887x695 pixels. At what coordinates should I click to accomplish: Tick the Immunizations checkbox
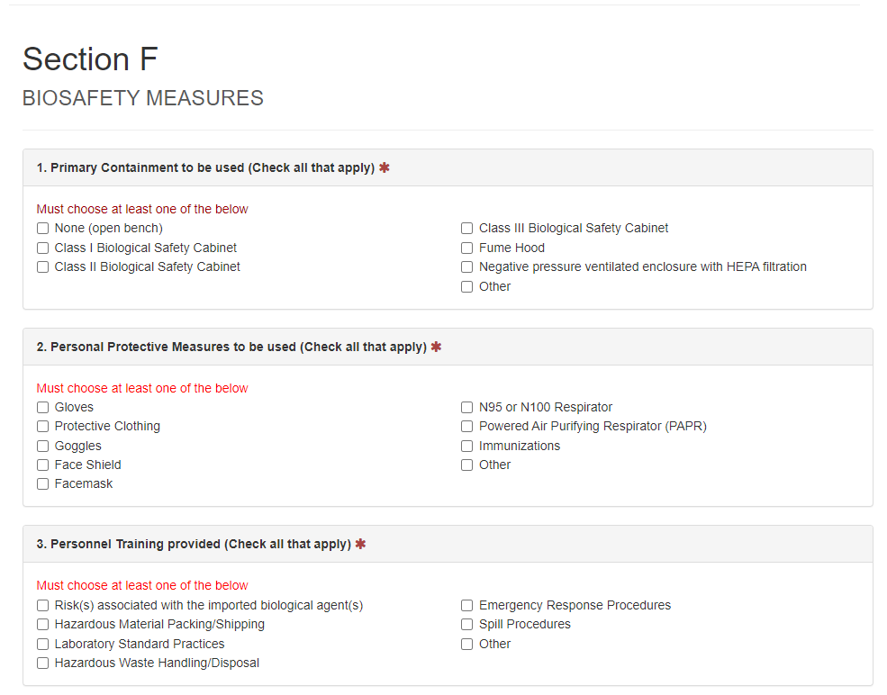pyautogui.click(x=466, y=447)
